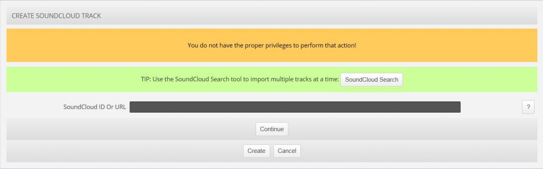Viewport: 543px width, 169px height.
Task: Click the green tip banner
Action: pos(272,79)
